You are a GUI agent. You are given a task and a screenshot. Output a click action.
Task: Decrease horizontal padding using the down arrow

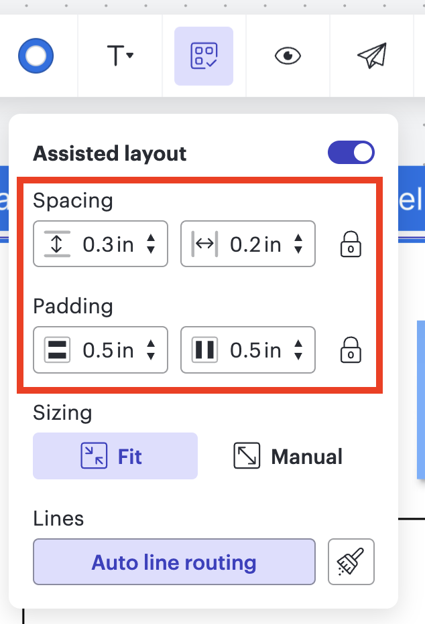click(x=298, y=355)
